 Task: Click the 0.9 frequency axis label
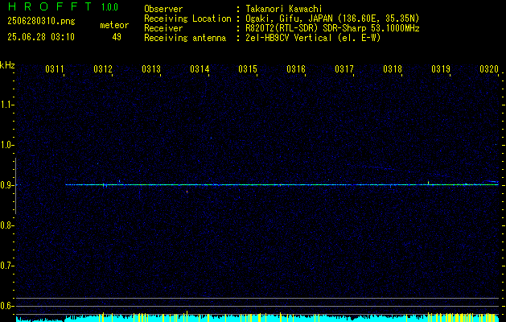(6, 185)
